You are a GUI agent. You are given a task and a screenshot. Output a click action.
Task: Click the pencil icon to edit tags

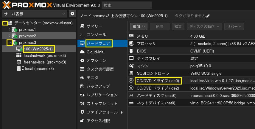tap(208, 16)
